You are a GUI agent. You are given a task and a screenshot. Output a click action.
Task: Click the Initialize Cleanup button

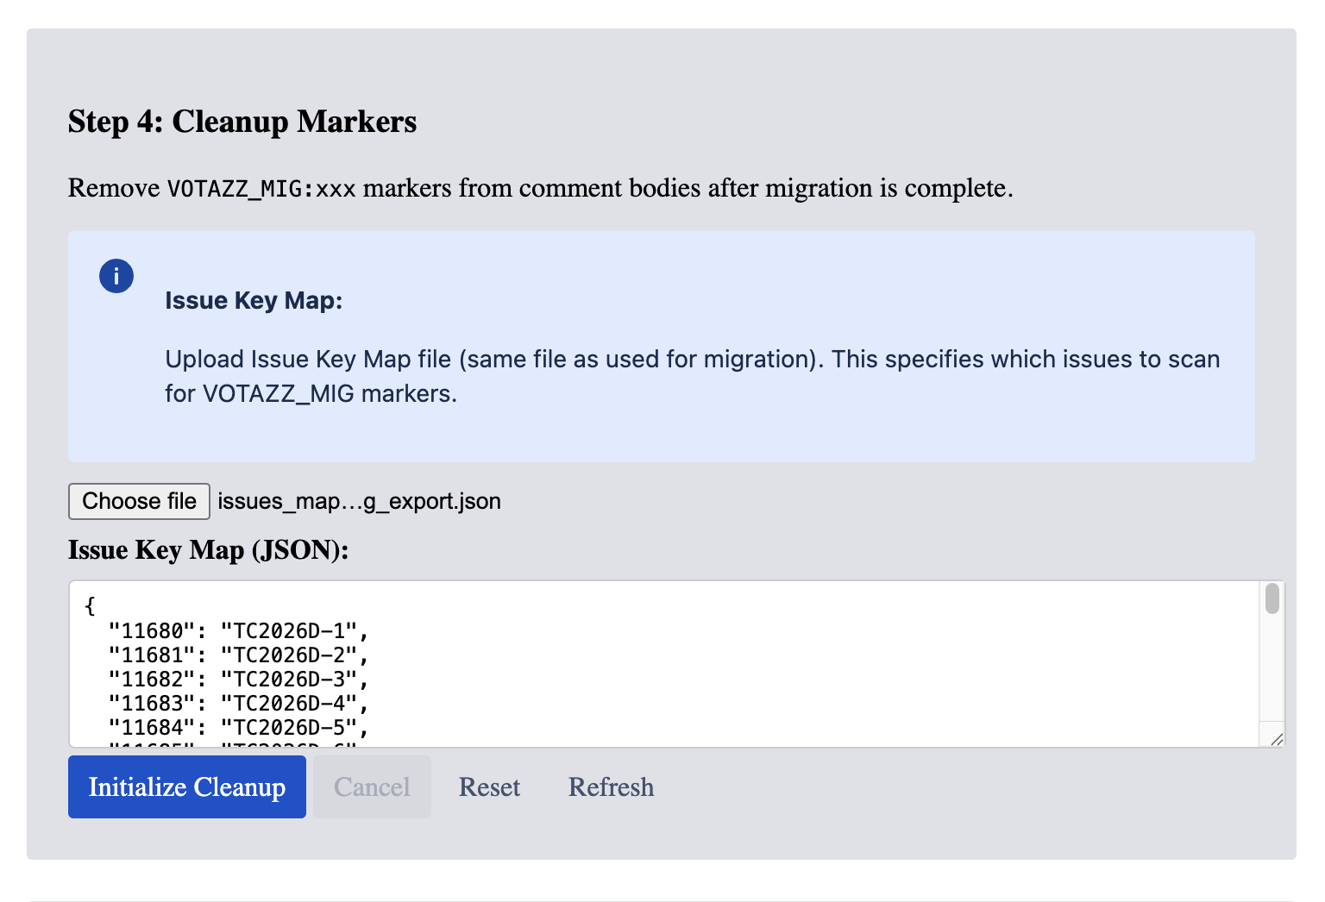186,786
